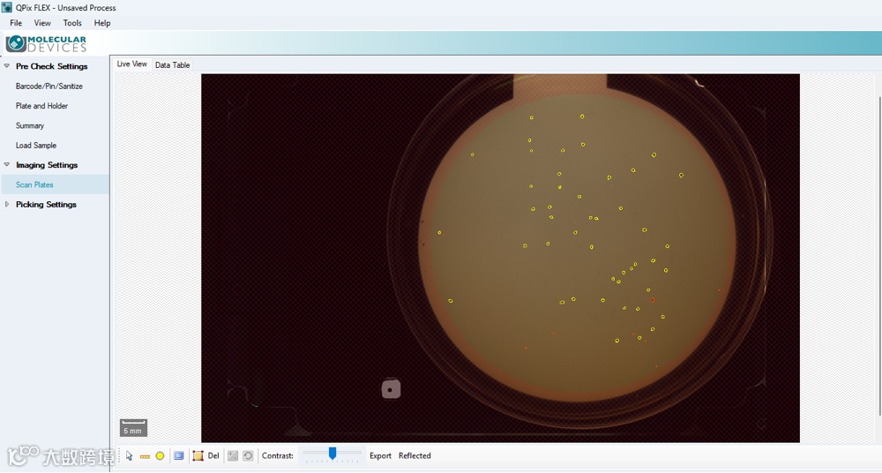Image resolution: width=882 pixels, height=473 pixels.
Task: Select the arrow pointer tool
Action: 130,455
